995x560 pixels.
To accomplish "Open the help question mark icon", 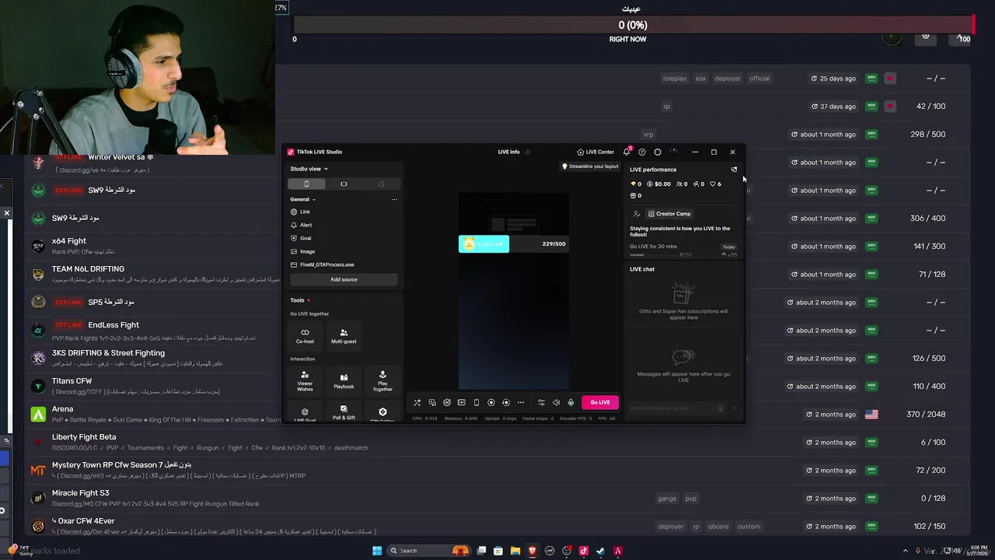I will point(642,152).
